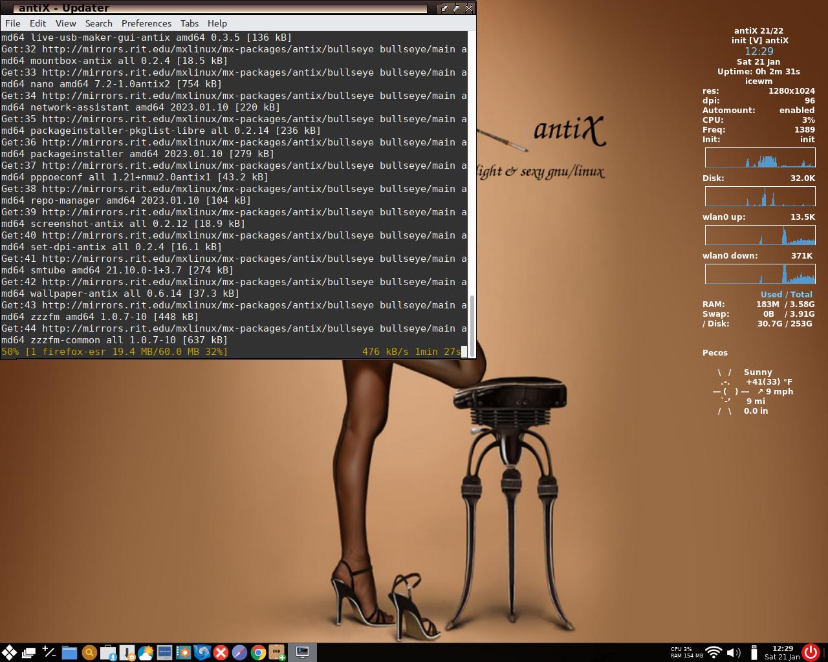Viewport: 828px width, 662px height.
Task: Maximize the antiX Updater window
Action: 457,8
